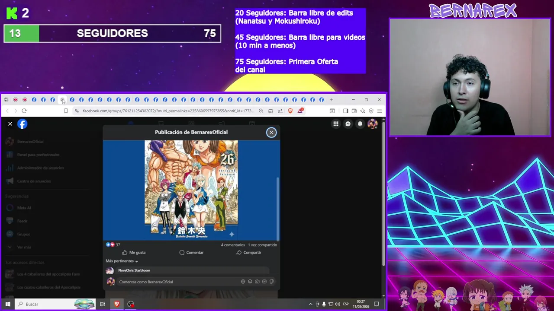
Task: Open a new browser tab
Action: pos(332,100)
